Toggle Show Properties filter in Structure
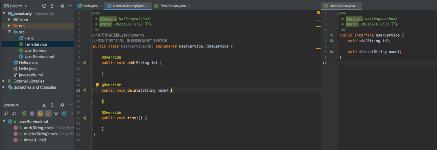The width and height of the screenshot is (437, 150). tap(32, 113)
